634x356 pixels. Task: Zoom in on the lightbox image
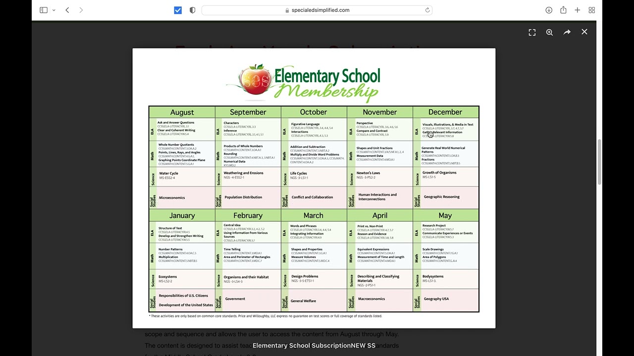(x=549, y=32)
